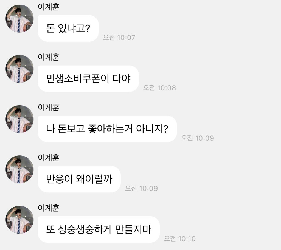Click the 오전 10:09 timestamp beside "나 돈보고 좋아하는거 아니지?"

click(x=197, y=138)
